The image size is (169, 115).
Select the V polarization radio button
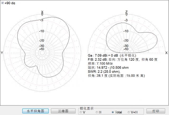81,112
